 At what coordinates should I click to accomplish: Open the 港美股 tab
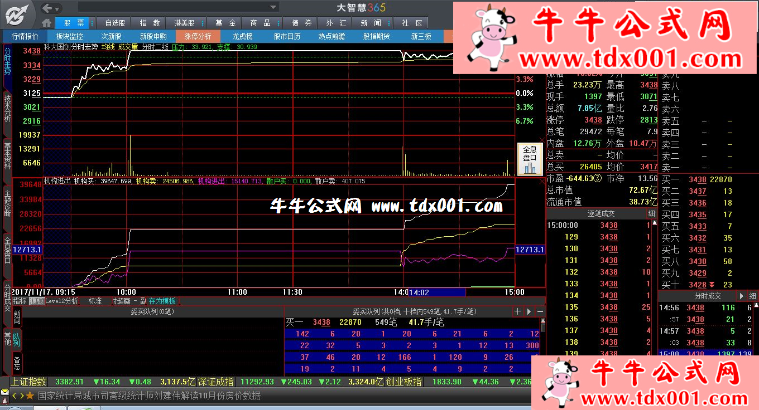point(184,23)
